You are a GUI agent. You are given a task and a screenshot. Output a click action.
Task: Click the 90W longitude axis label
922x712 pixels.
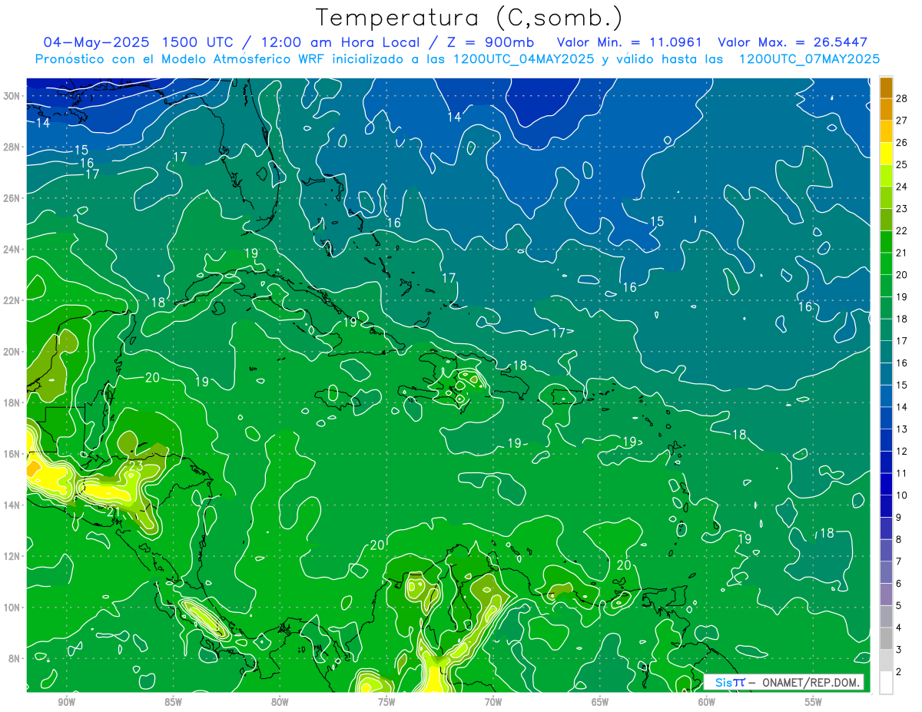(66, 702)
